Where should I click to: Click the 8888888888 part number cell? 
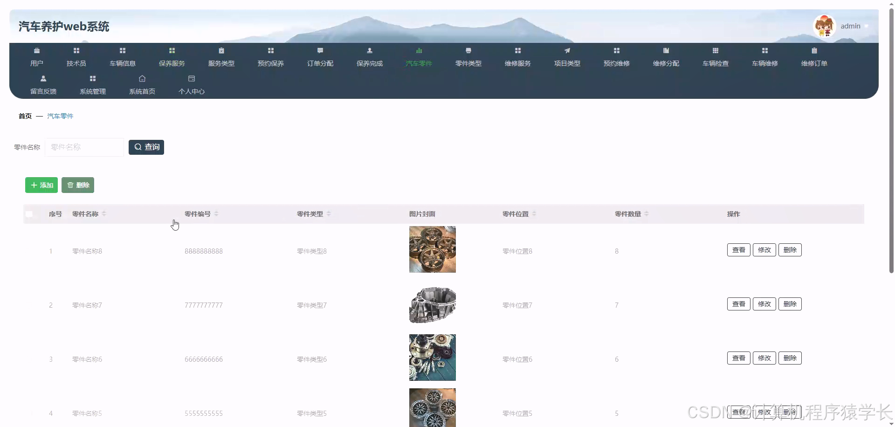coord(204,251)
